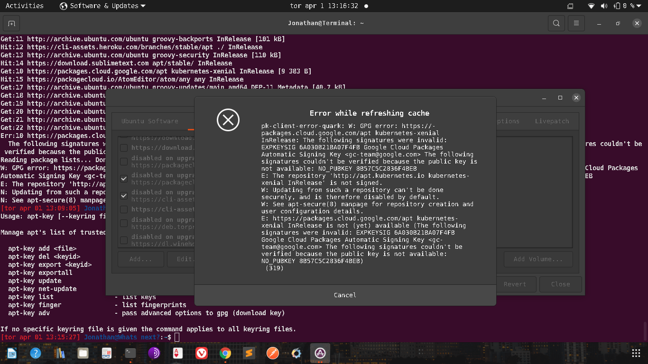Click the 'If no specific keyring' terminal line
The width and height of the screenshot is (648, 364).
[x=148, y=329]
